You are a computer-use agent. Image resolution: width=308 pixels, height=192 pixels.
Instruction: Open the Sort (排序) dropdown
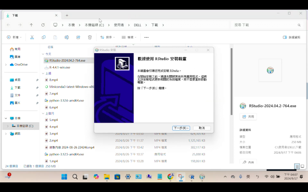pos(107,37)
